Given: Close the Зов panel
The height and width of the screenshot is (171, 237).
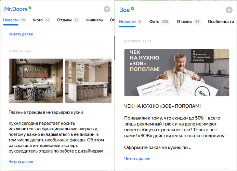Looking at the screenshot, I should pyautogui.click(x=229, y=10).
